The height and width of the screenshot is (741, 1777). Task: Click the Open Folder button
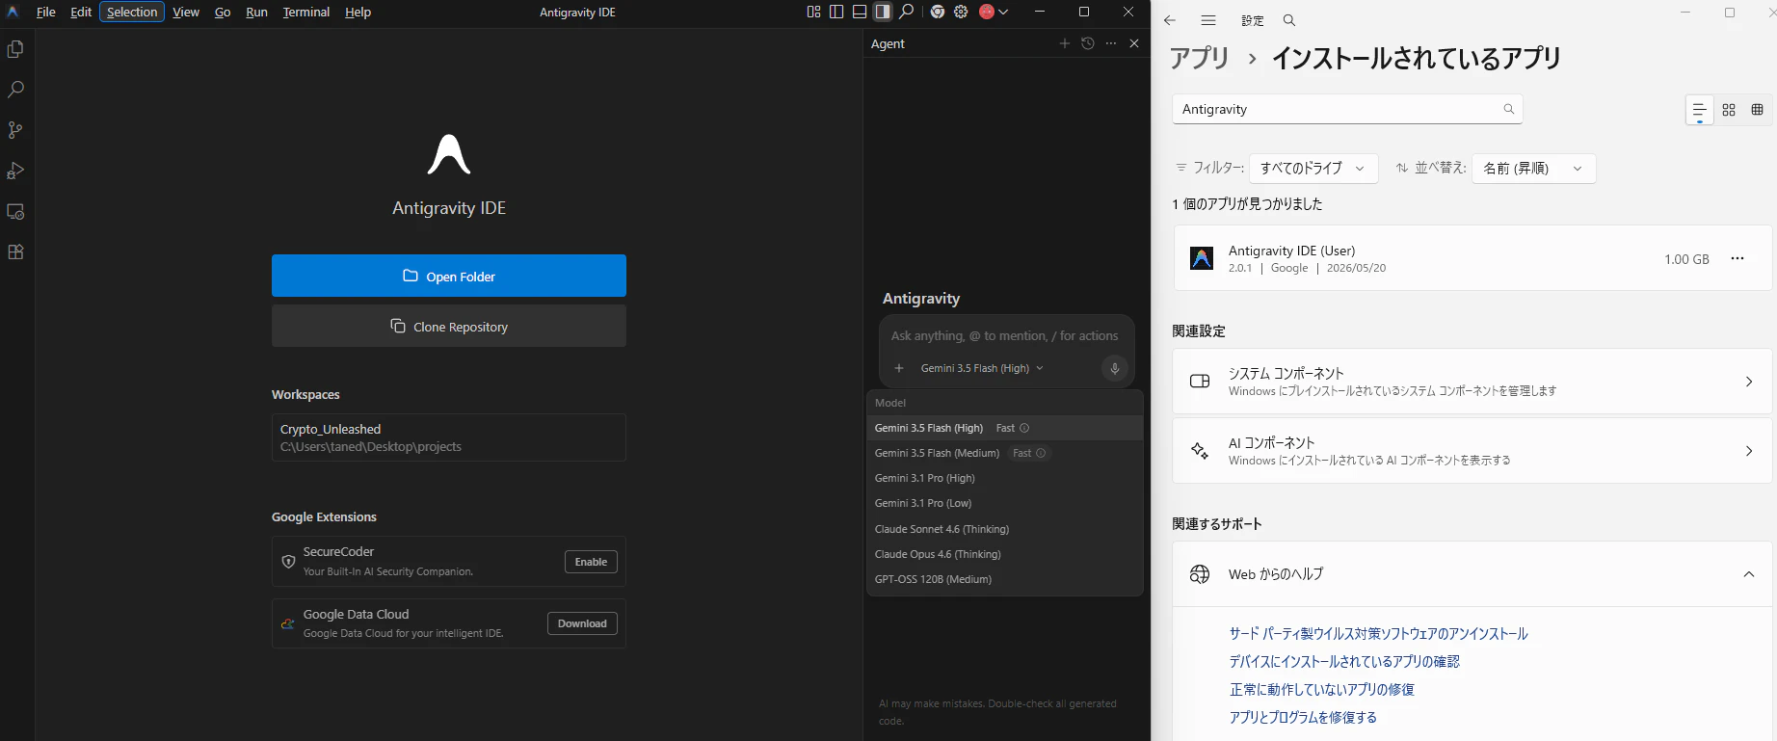(449, 276)
